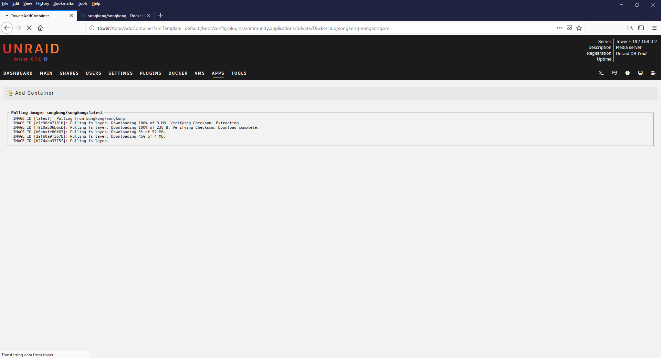Image resolution: width=661 pixels, height=358 pixels.
Task: Click the UNRAID logo
Action: tap(31, 49)
